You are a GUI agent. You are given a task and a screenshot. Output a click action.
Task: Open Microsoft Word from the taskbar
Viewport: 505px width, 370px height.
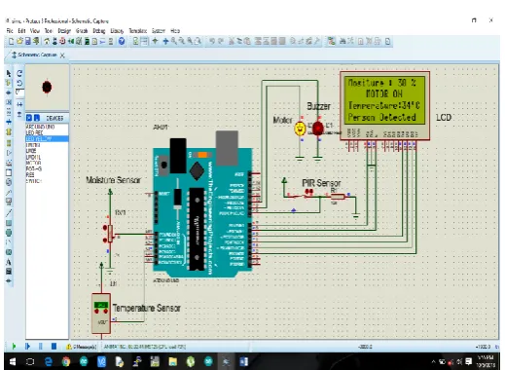(x=244, y=361)
